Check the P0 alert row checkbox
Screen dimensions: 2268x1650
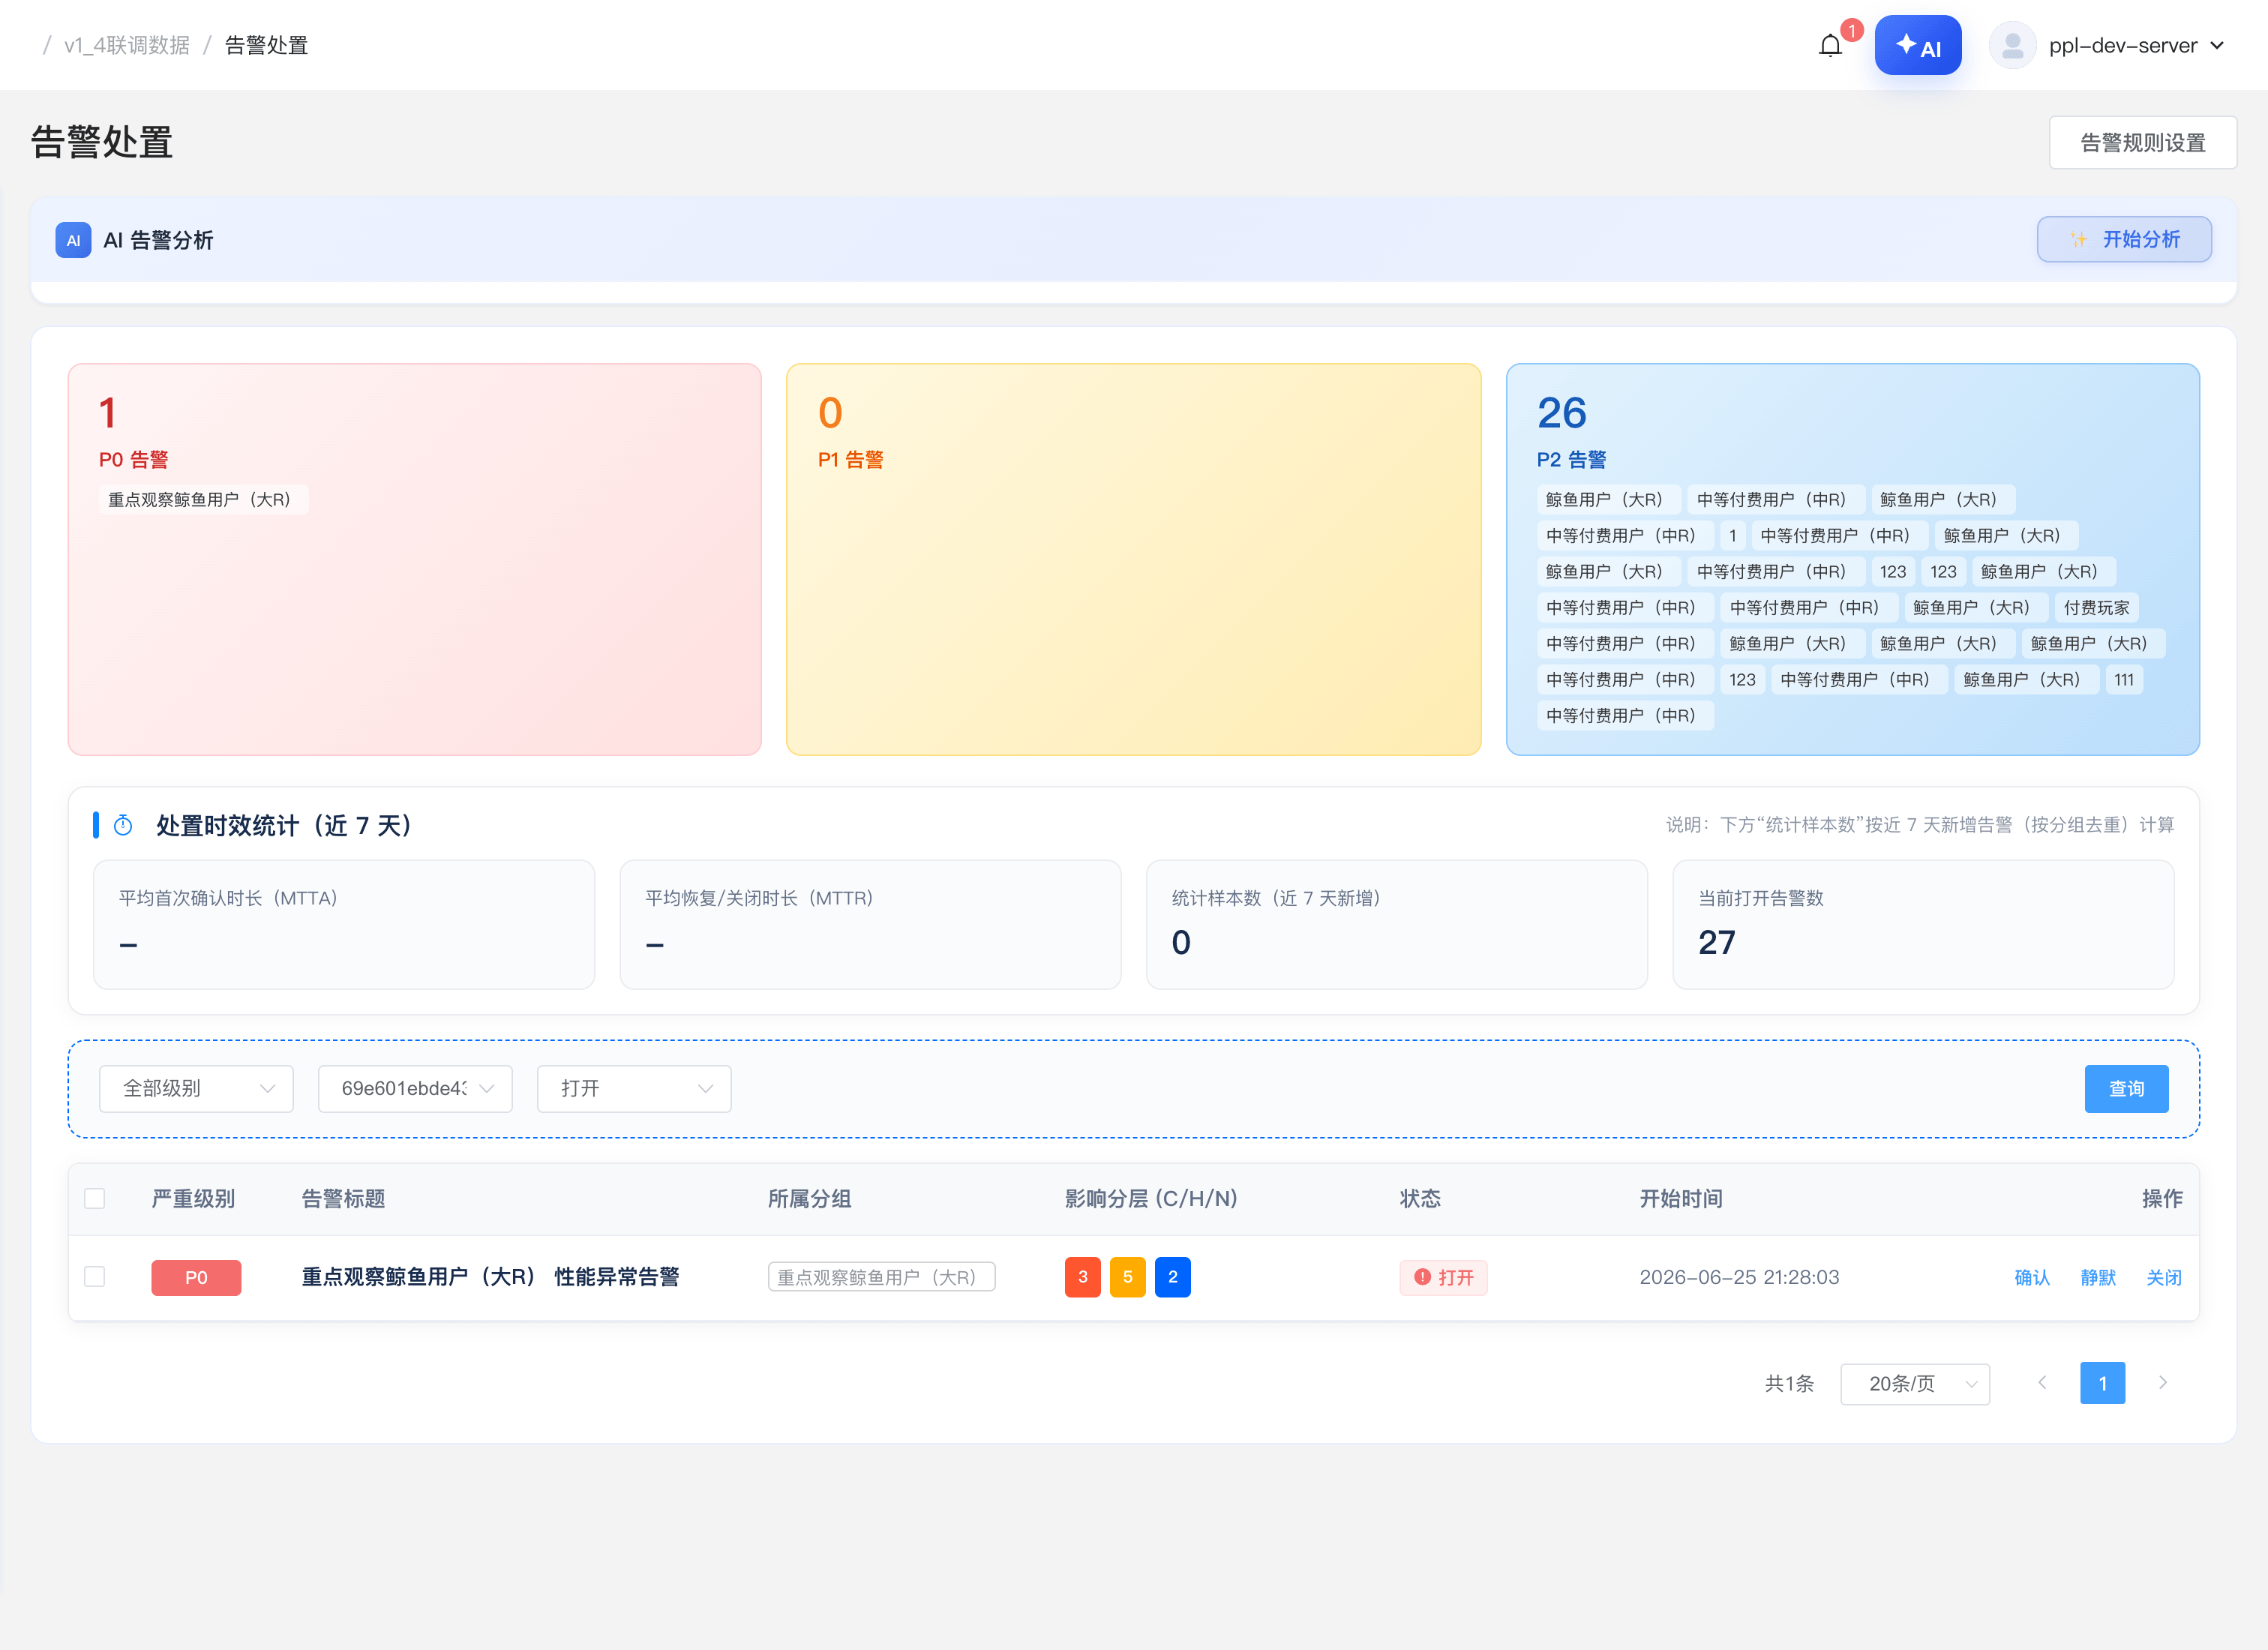(95, 1276)
